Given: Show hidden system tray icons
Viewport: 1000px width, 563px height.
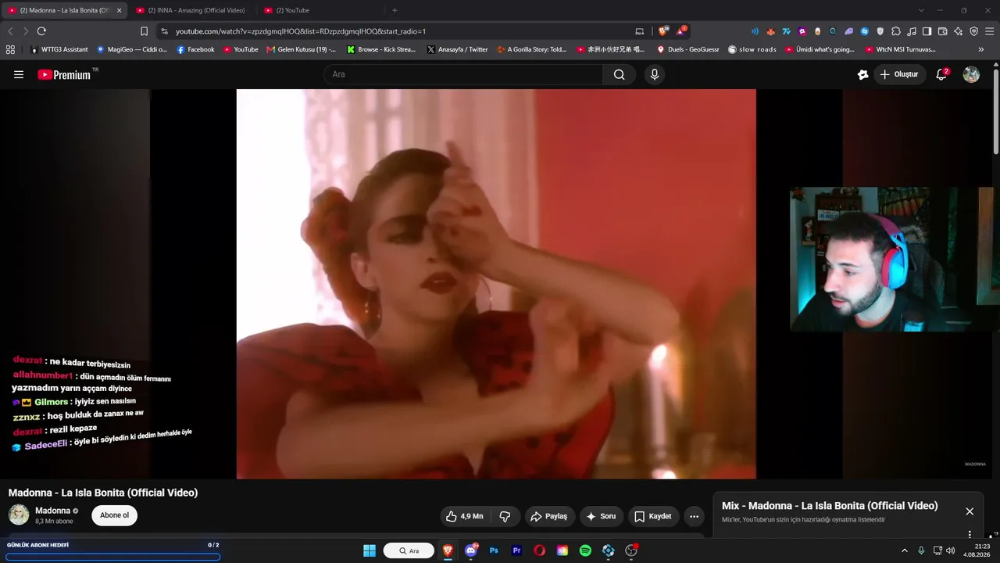Looking at the screenshot, I should (x=905, y=550).
